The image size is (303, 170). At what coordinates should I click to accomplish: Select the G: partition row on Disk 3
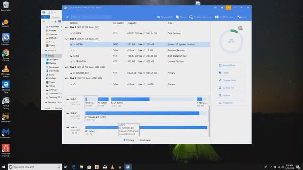point(140,84)
